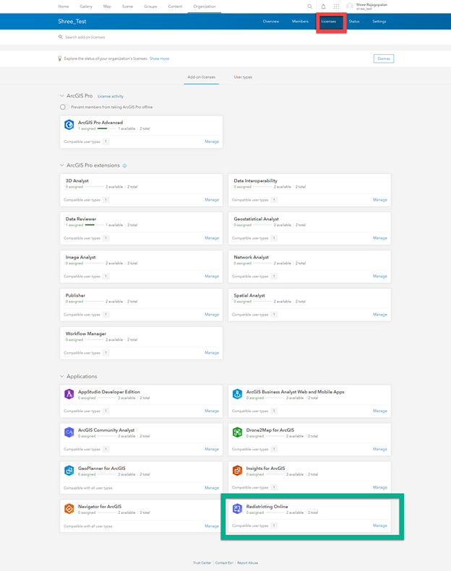Viewport: 451px width, 571px height.
Task: Manage 3D Analyst licenses
Action: (x=212, y=200)
